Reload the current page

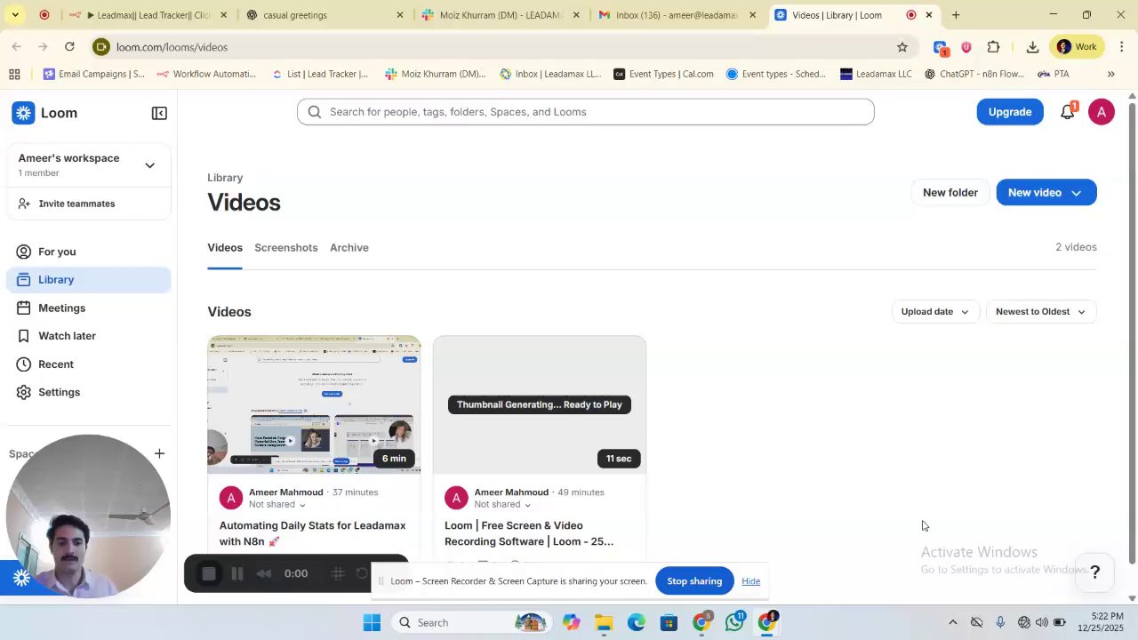[69, 47]
